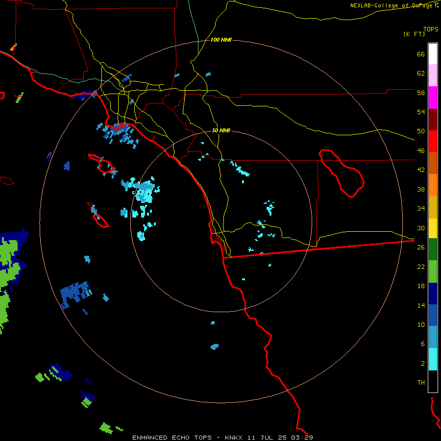Pick the navy blue legend swatch
This screenshot has height=441, width=441.
point(433,294)
